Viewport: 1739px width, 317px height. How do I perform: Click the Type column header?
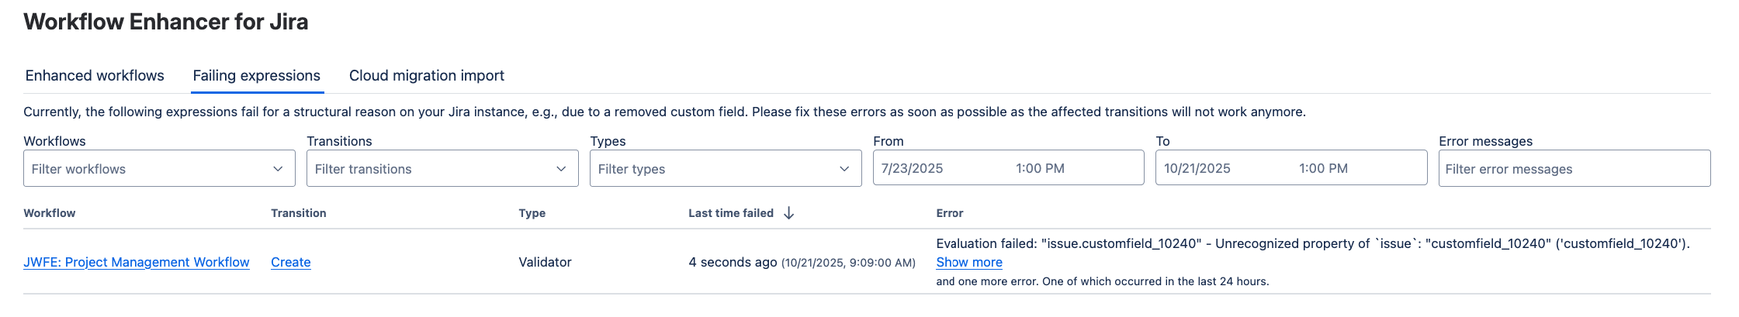coord(532,213)
